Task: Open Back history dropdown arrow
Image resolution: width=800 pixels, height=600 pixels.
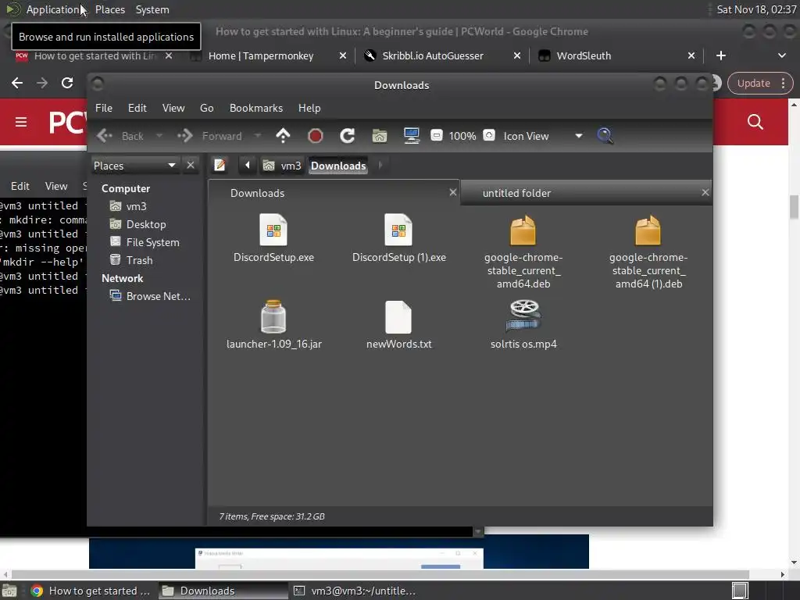Action: point(159,136)
